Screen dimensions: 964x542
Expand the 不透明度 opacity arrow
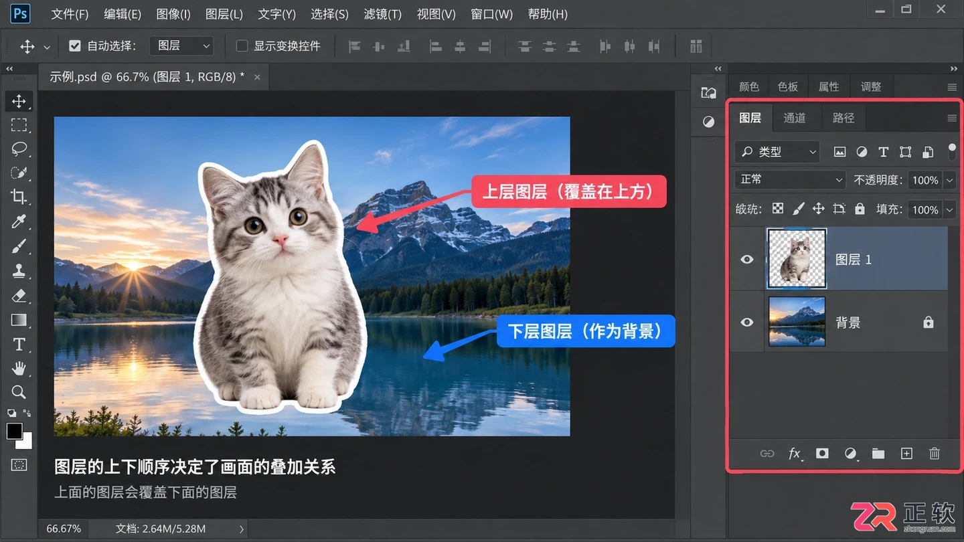[949, 180]
